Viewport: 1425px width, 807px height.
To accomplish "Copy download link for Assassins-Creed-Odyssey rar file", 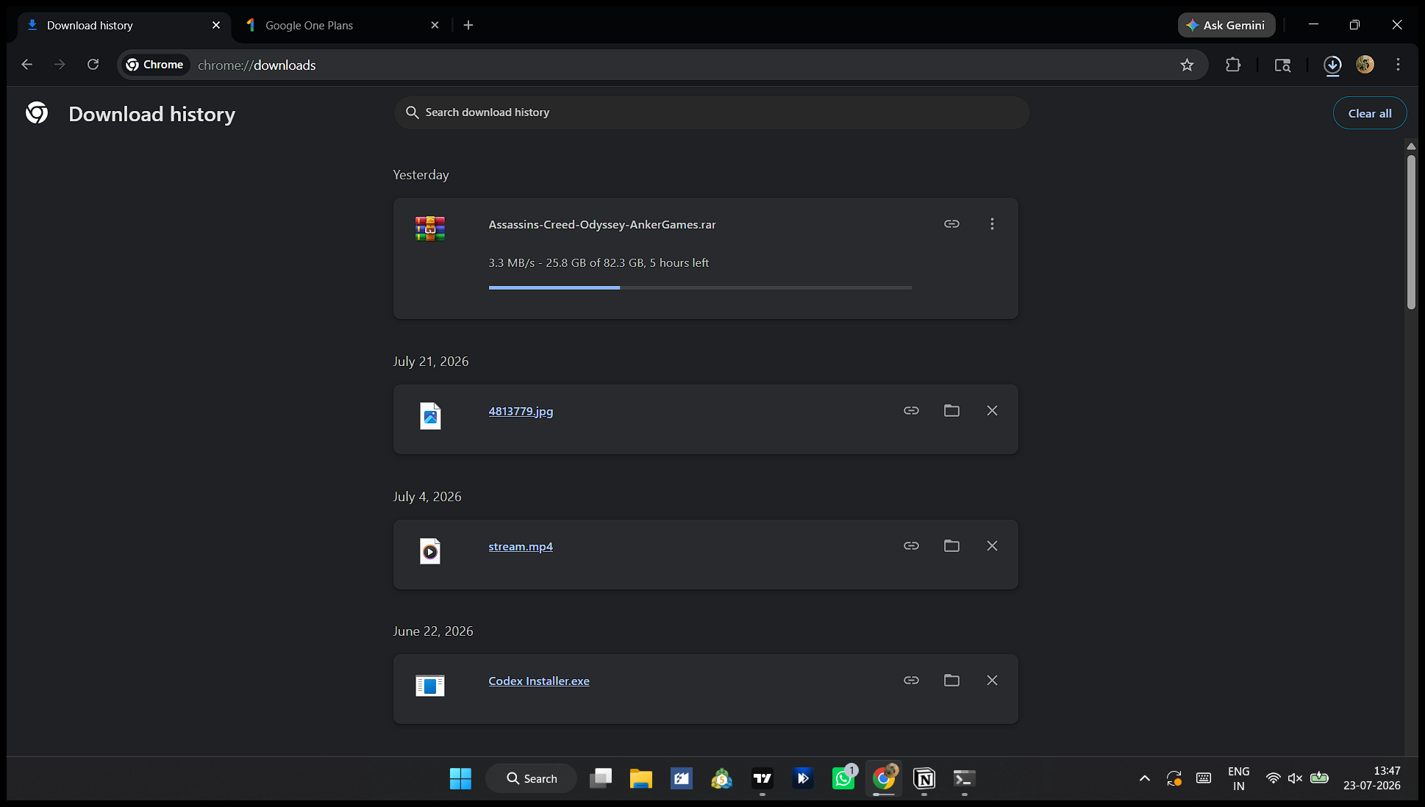I will pyautogui.click(x=951, y=224).
